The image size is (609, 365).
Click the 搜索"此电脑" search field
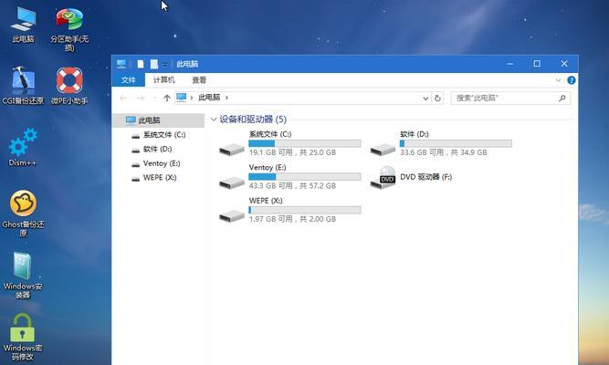click(510, 99)
